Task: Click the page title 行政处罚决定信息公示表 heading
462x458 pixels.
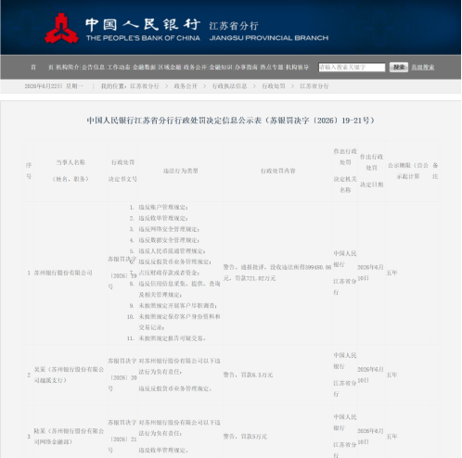Action: pyautogui.click(x=231, y=121)
